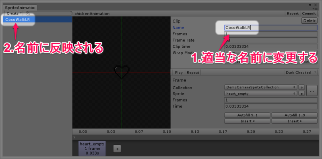Screen dimensions: 322x159
Task: Select the heart_empty frame in timeline
Action: pyautogui.click(x=92, y=148)
